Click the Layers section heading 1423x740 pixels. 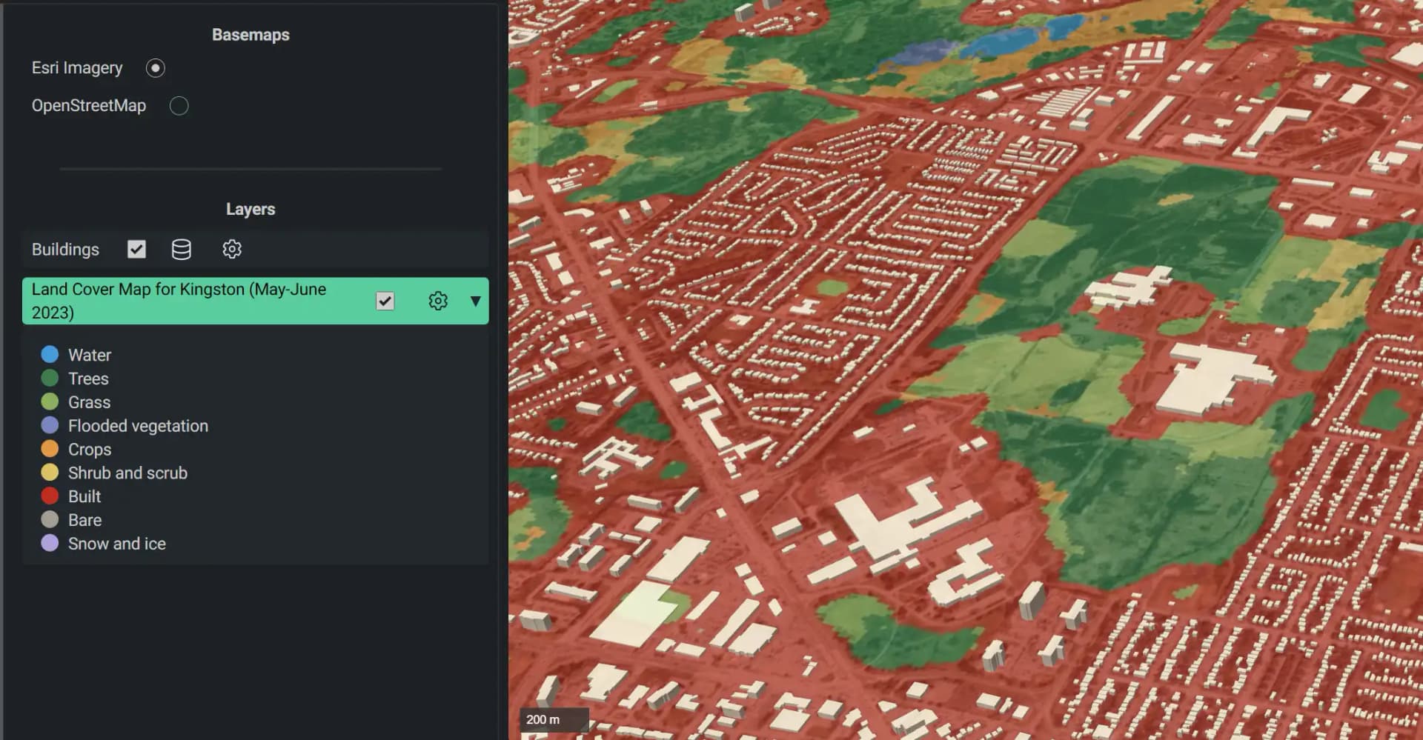tap(251, 209)
